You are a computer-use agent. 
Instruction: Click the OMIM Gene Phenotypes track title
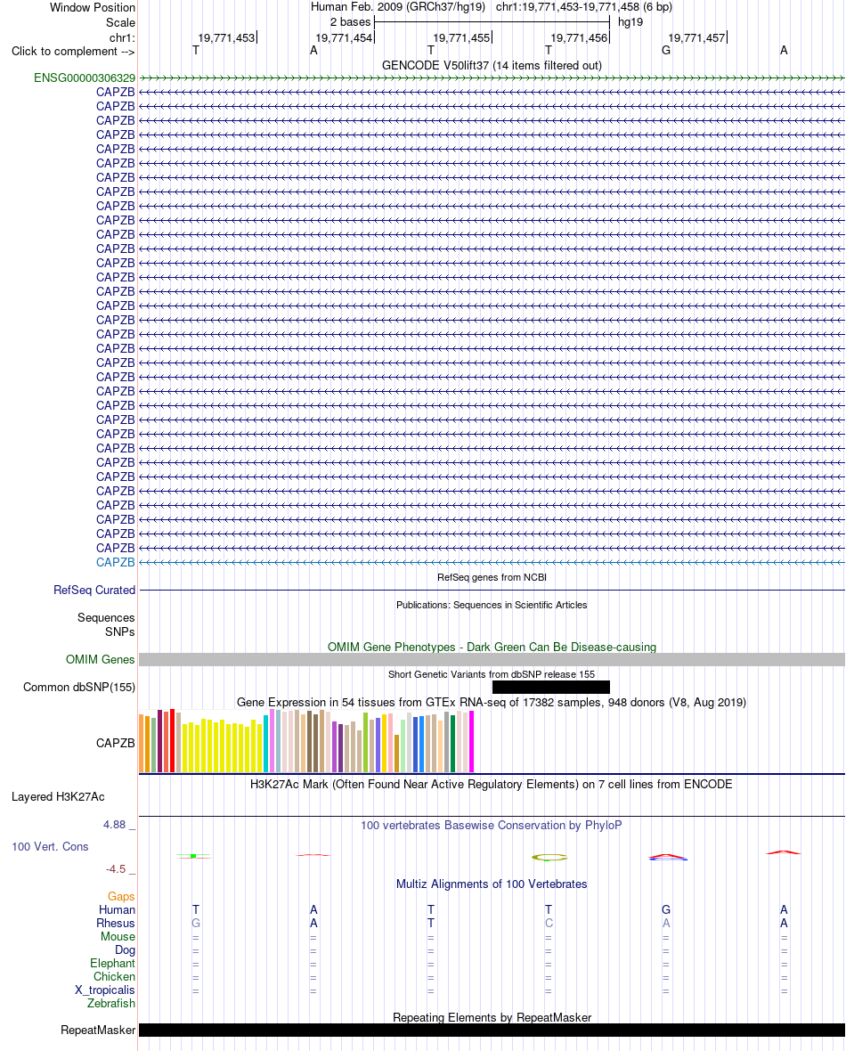point(492,647)
